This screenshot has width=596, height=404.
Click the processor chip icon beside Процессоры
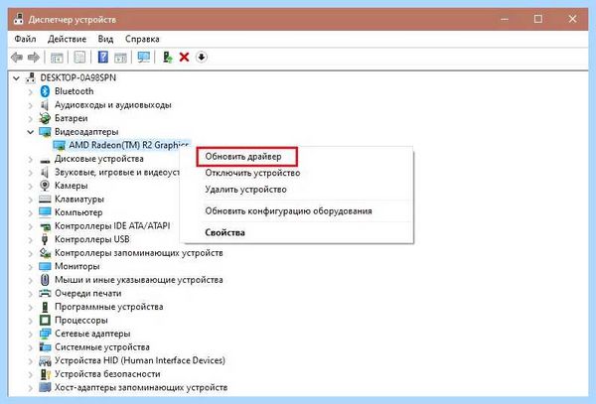click(x=45, y=320)
